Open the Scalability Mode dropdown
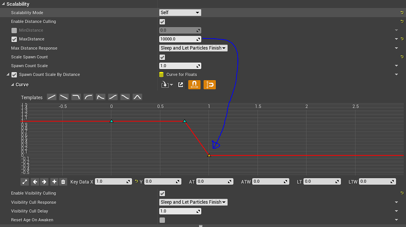Image resolution: width=406 pixels, height=227 pixels. pyautogui.click(x=180, y=13)
